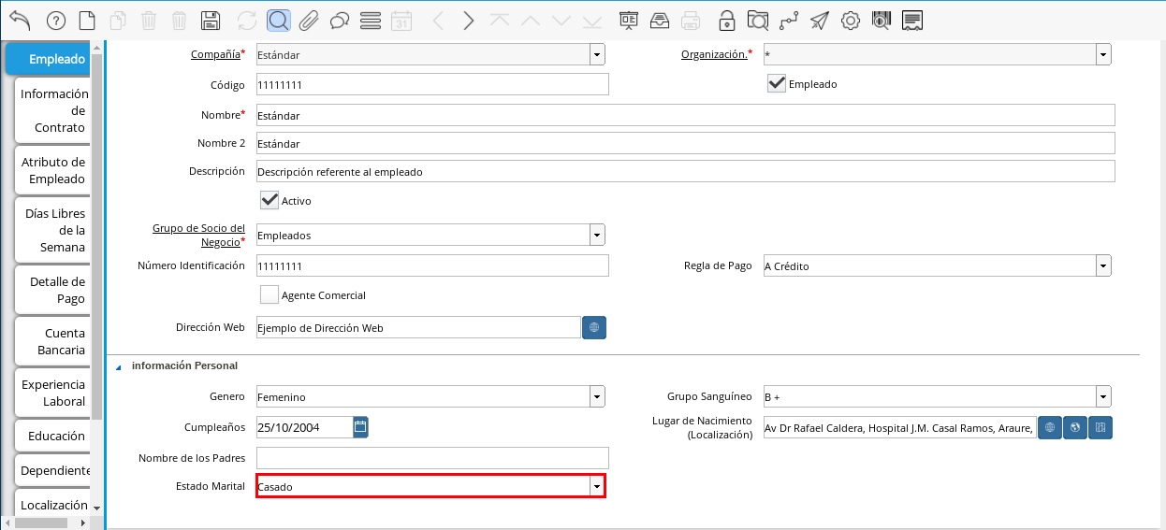Toggle the Empleado checkbox
The width and height of the screenshot is (1166, 530).
pos(776,83)
